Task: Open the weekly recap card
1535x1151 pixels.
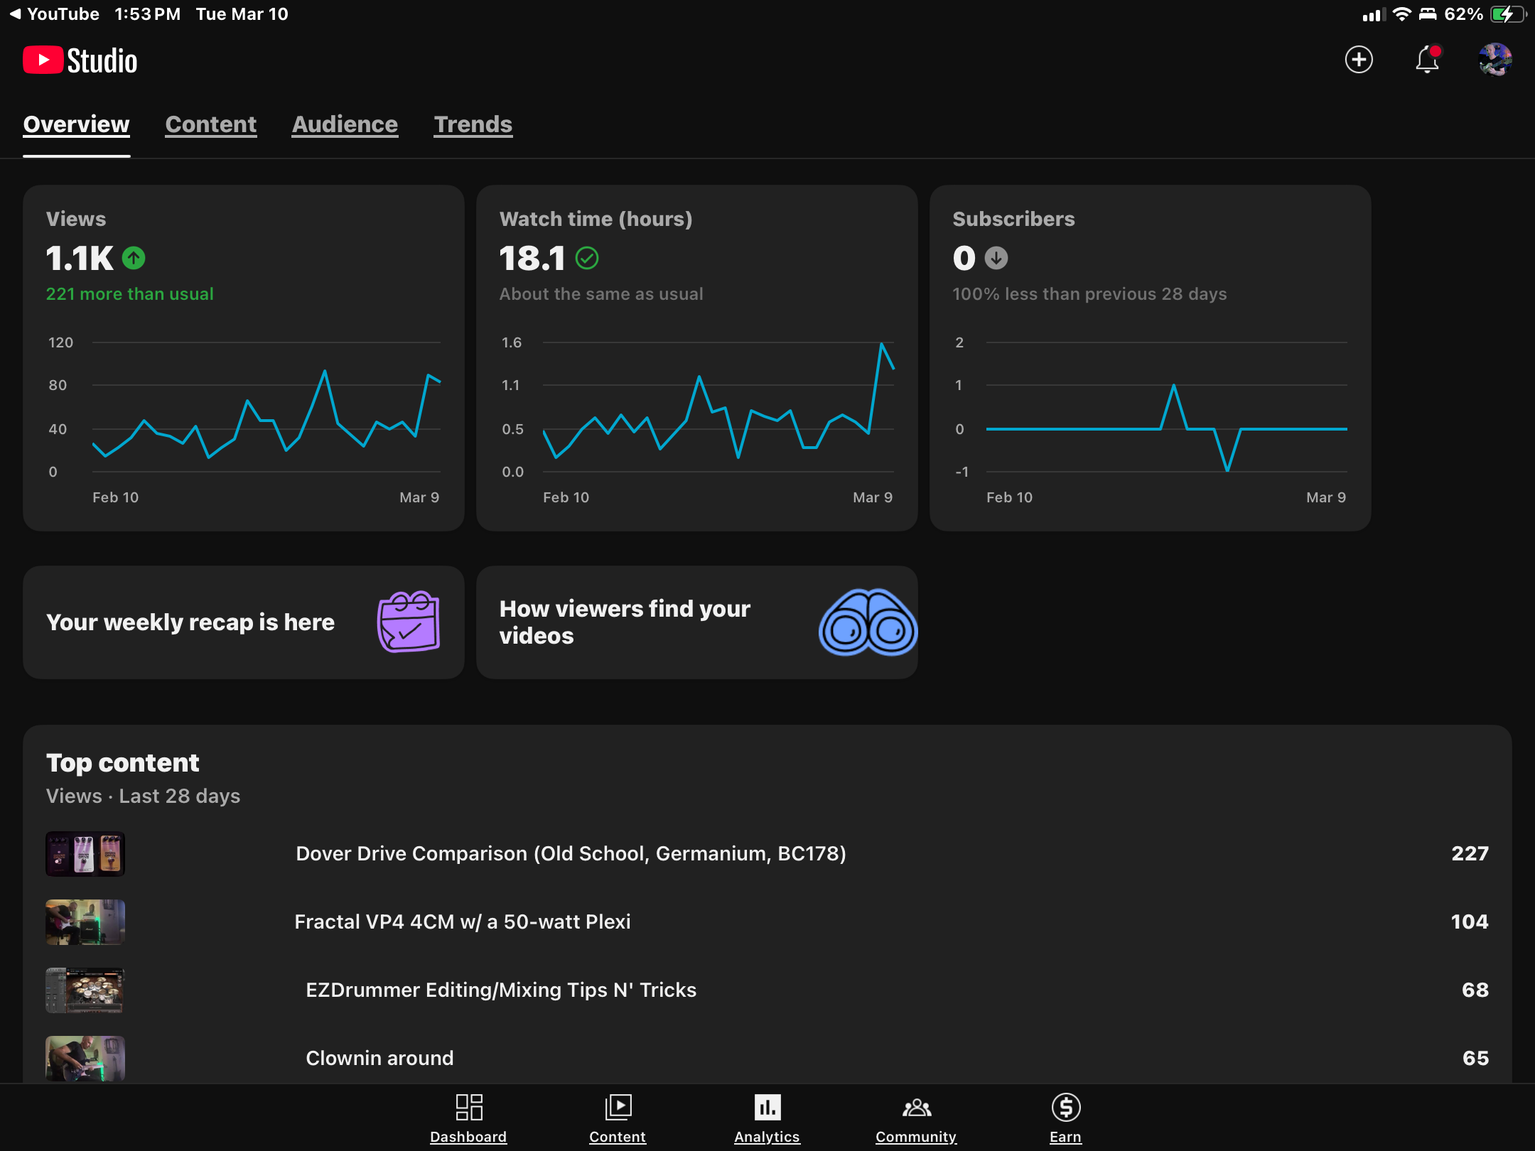Action: [x=243, y=622]
